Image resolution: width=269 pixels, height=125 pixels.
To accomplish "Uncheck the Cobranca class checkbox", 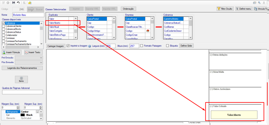I will [3, 23].
